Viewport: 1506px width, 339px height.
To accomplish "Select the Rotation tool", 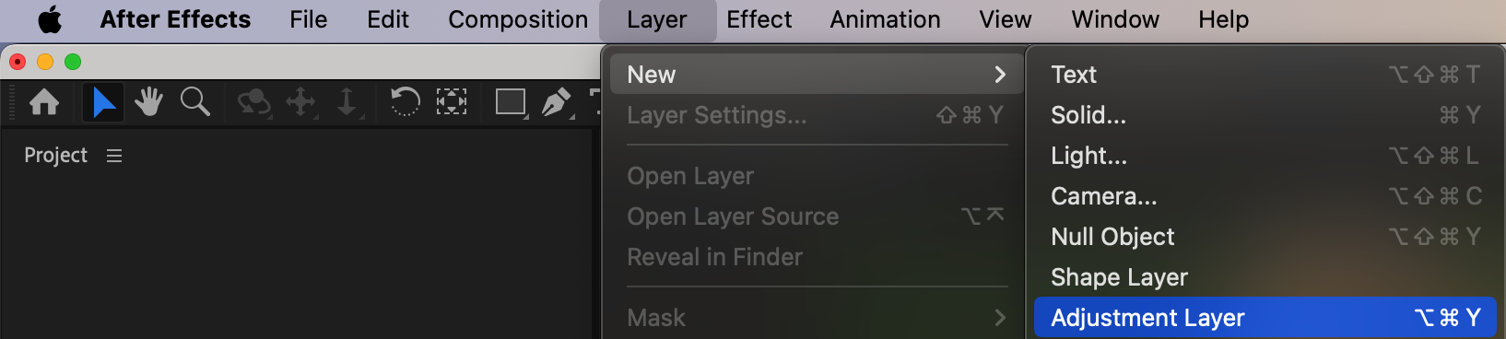I will click(x=405, y=101).
